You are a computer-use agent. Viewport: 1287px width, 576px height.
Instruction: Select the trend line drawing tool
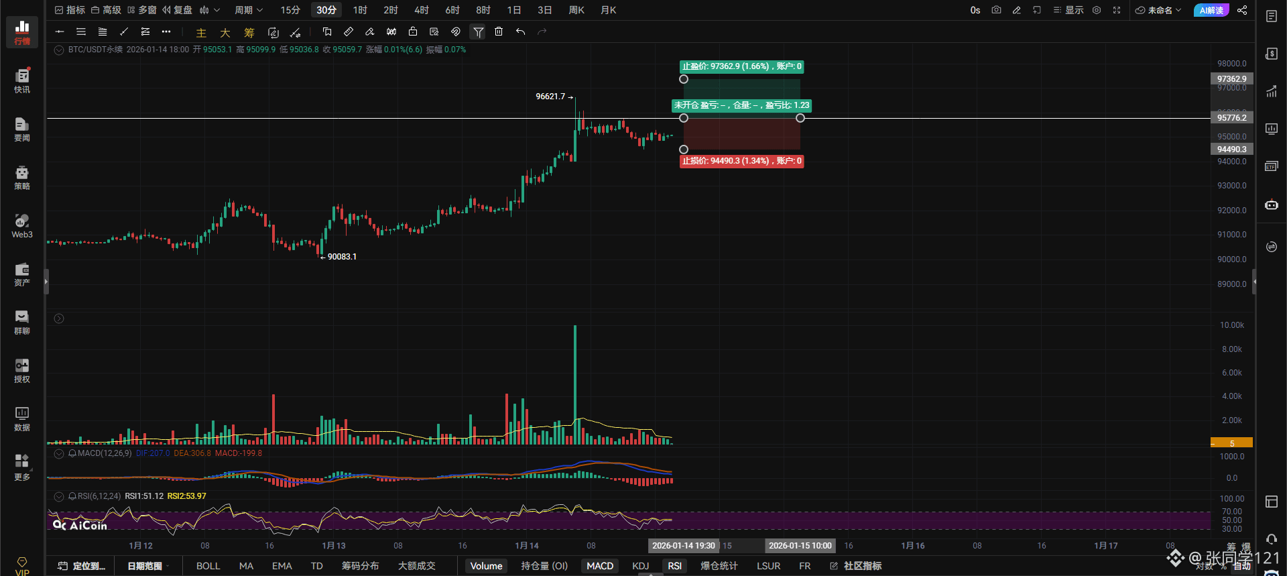coord(124,32)
